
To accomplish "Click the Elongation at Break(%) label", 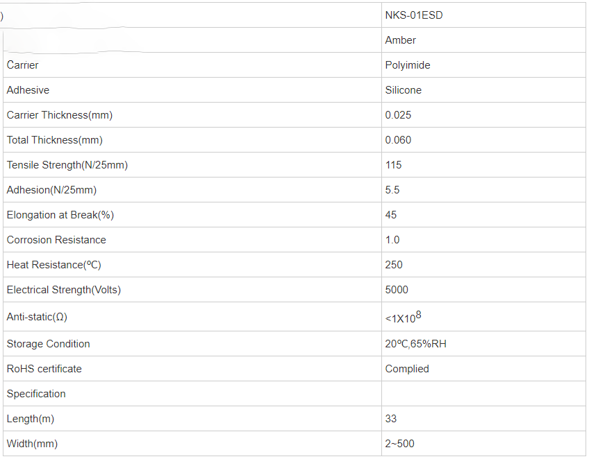I will tap(60, 215).
